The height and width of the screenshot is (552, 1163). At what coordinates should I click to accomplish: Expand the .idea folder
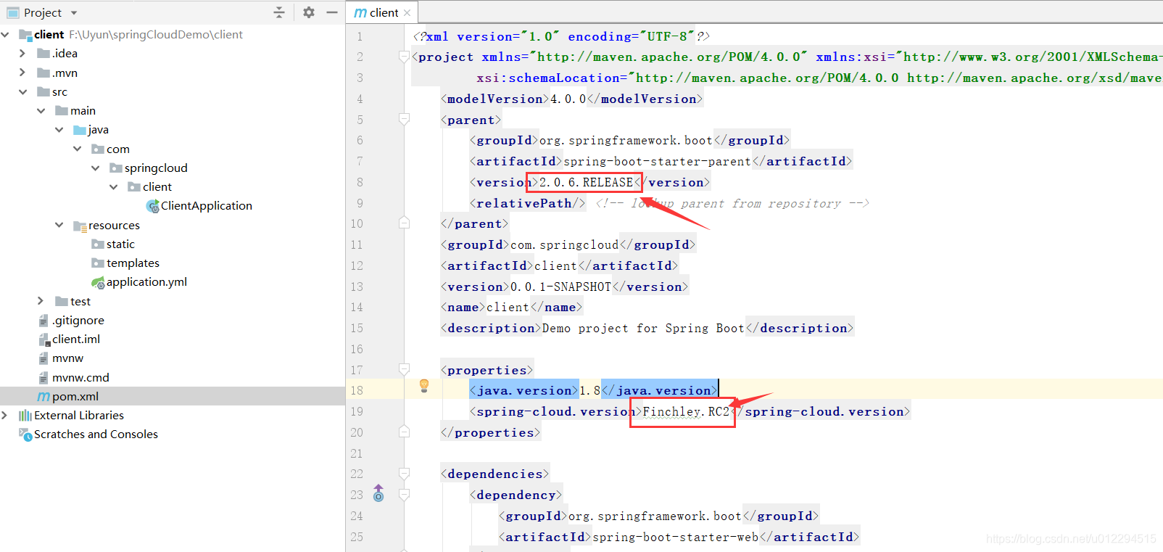tap(22, 53)
